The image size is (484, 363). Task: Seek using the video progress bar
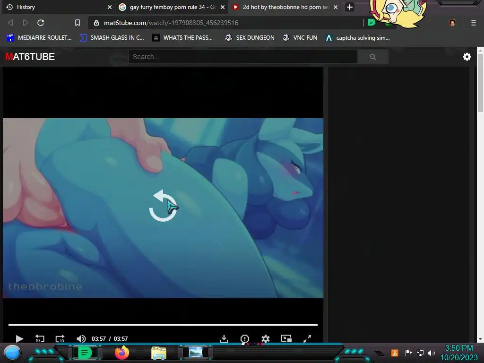[163, 325]
